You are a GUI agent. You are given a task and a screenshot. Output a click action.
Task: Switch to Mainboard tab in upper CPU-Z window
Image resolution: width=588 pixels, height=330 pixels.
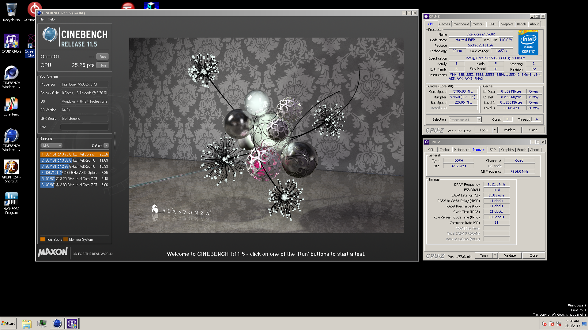[461, 24]
